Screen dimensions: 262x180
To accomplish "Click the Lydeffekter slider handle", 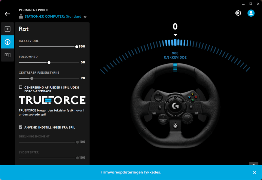I will coord(77,158).
